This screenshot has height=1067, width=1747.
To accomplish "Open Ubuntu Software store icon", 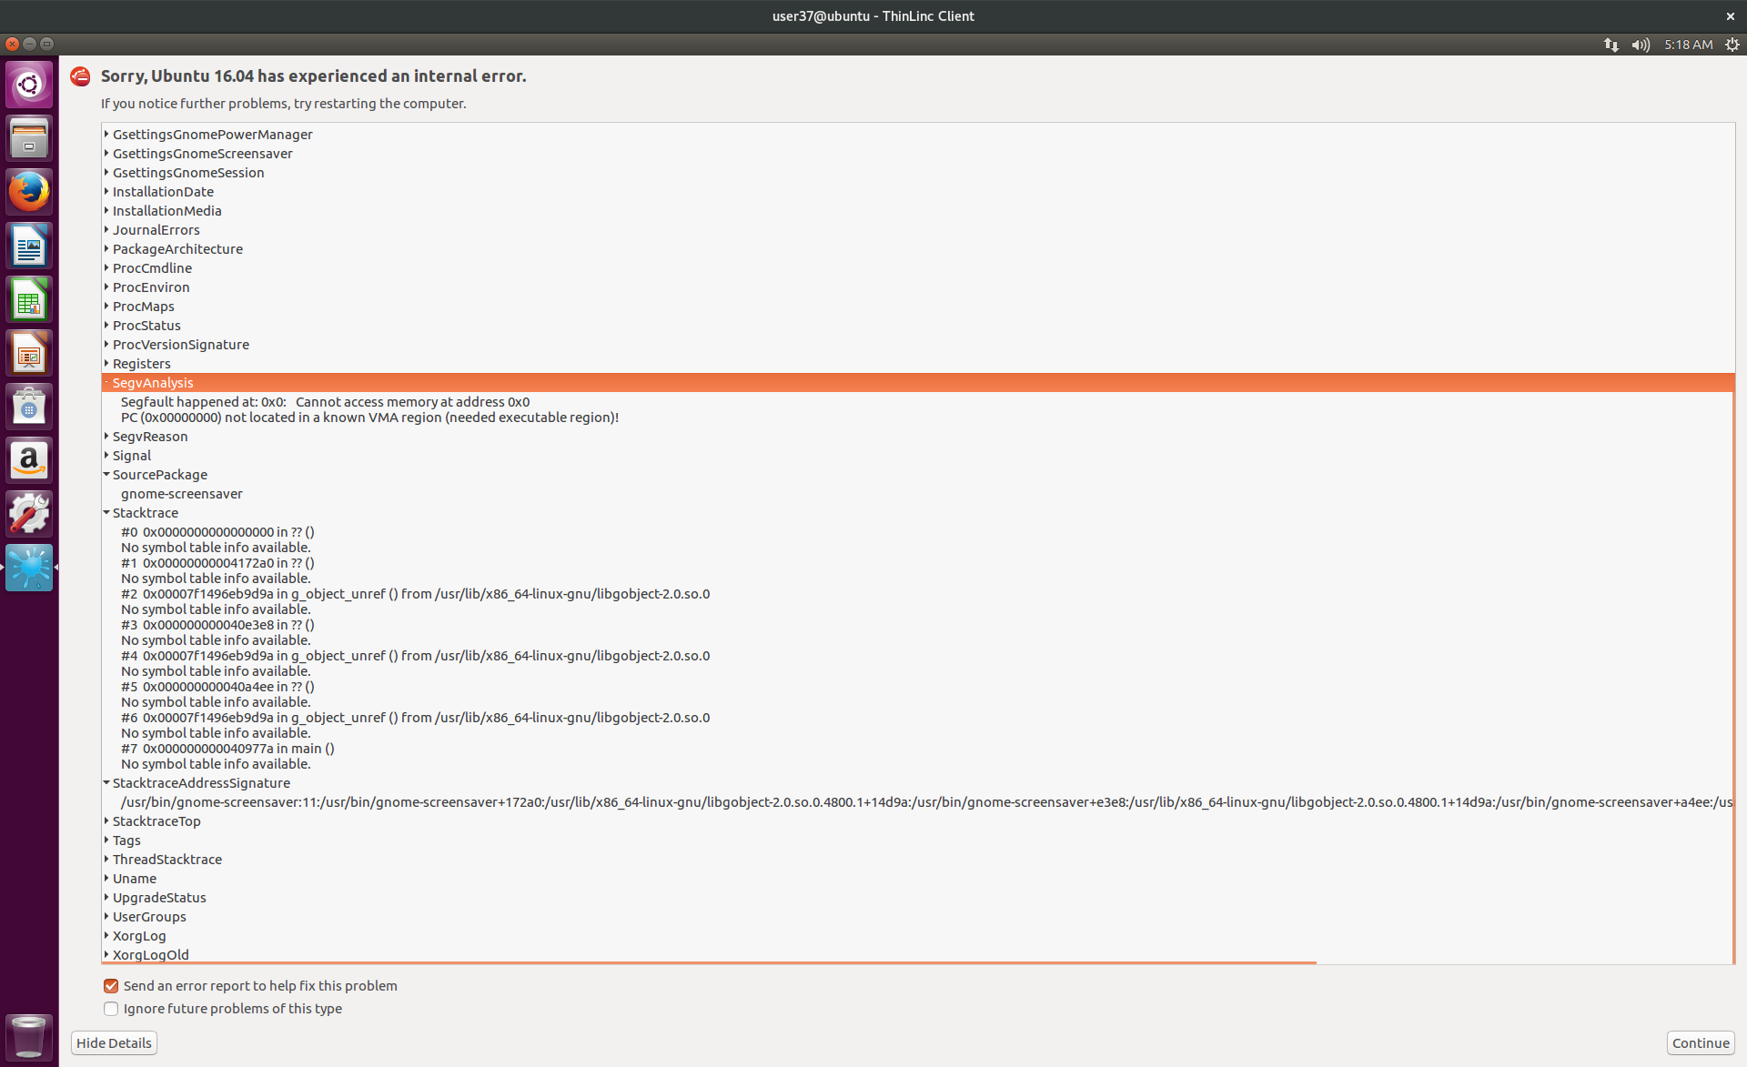I will click(x=29, y=407).
